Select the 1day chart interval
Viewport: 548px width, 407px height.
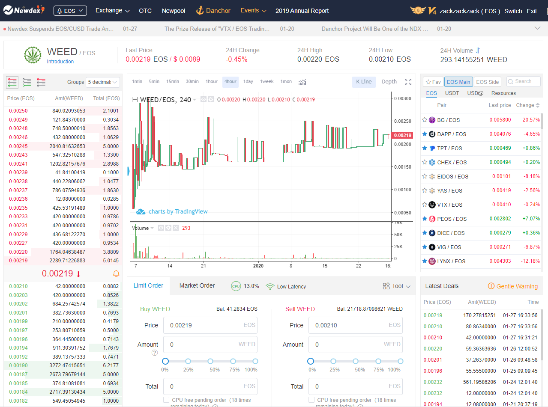pyautogui.click(x=248, y=82)
